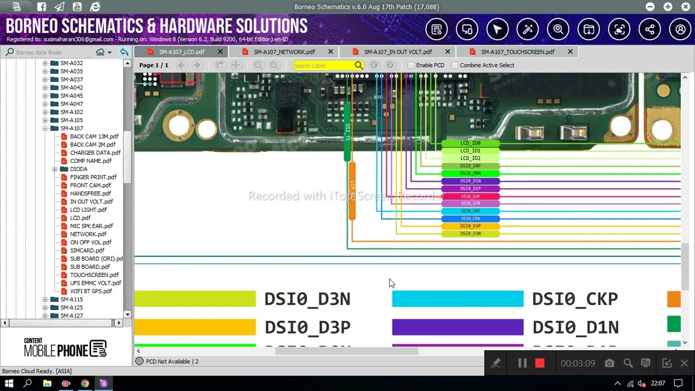The width and height of the screenshot is (695, 391).
Task: Click the yellow-green DSI0_D3N legend swatch
Action: tap(195, 299)
